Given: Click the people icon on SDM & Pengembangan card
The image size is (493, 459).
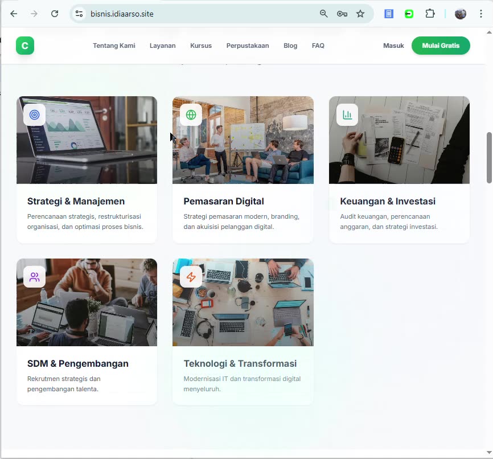Looking at the screenshot, I should point(35,277).
